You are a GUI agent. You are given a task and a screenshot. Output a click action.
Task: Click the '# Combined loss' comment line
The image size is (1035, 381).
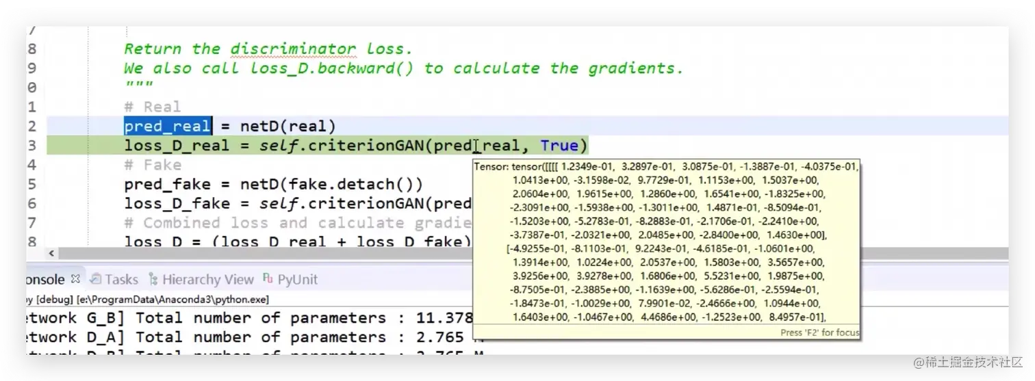coord(298,222)
